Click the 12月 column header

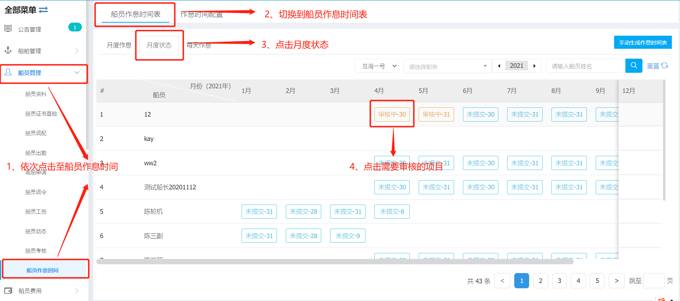click(629, 91)
